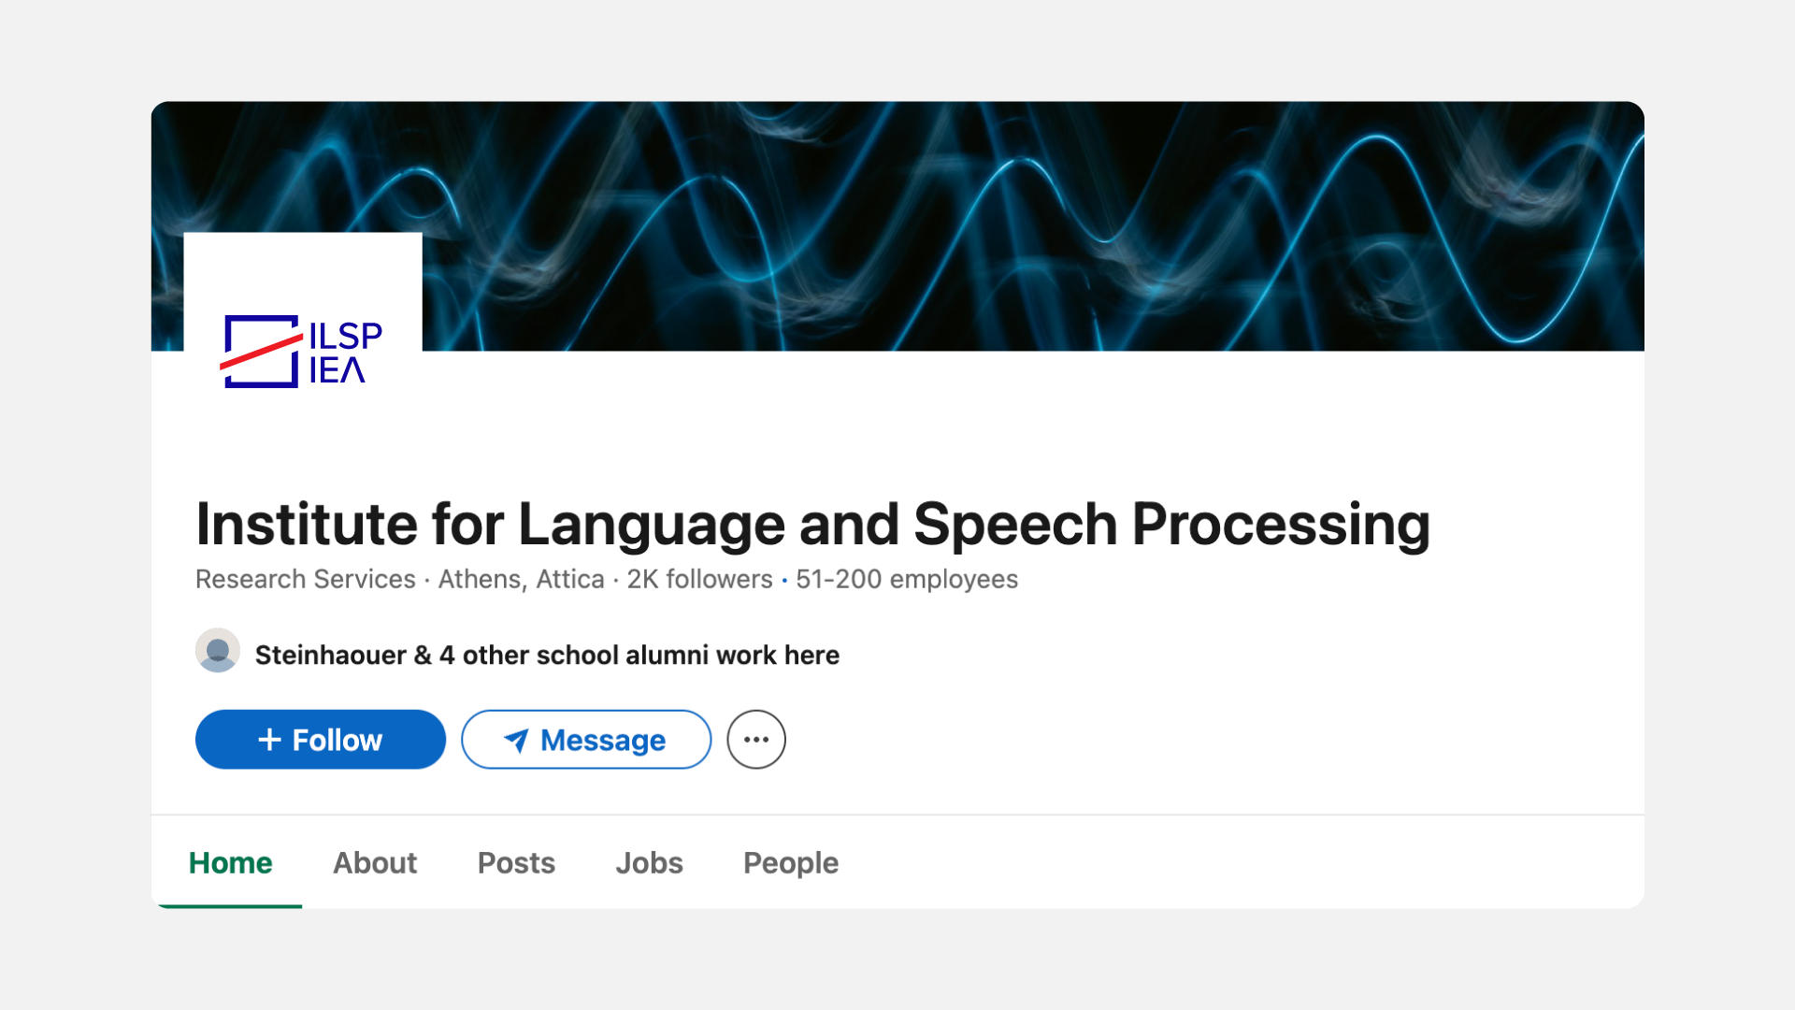Screen dimensions: 1795x1010
Task: Open the 51-200 employees link
Action: 907,580
